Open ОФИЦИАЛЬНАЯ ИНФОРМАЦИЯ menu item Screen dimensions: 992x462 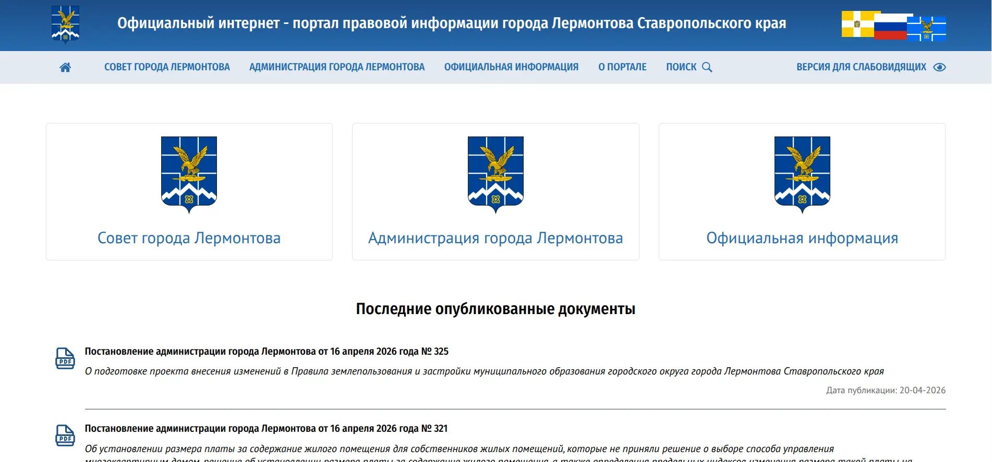(x=511, y=67)
